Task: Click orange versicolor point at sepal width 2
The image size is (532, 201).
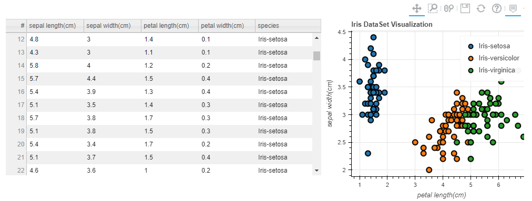Action: pos(429,170)
